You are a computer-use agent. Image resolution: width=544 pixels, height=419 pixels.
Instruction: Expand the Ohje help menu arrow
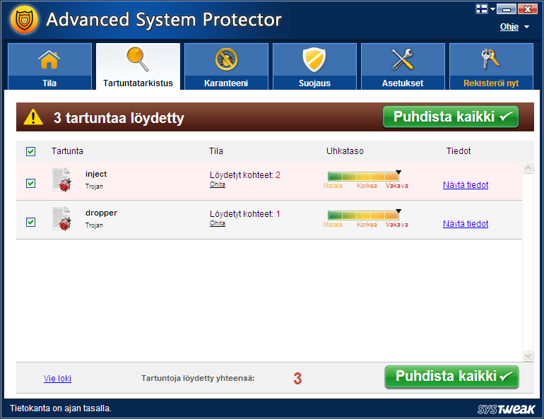526,27
